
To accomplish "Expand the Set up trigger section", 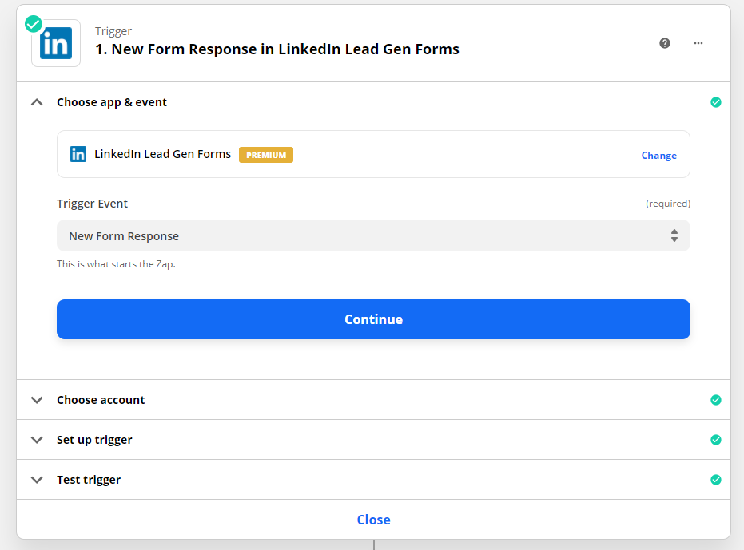I will [x=37, y=440].
